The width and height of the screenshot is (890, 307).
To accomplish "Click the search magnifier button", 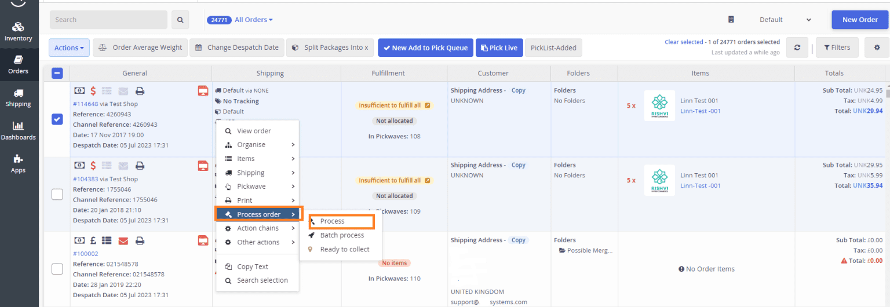I will [x=180, y=20].
